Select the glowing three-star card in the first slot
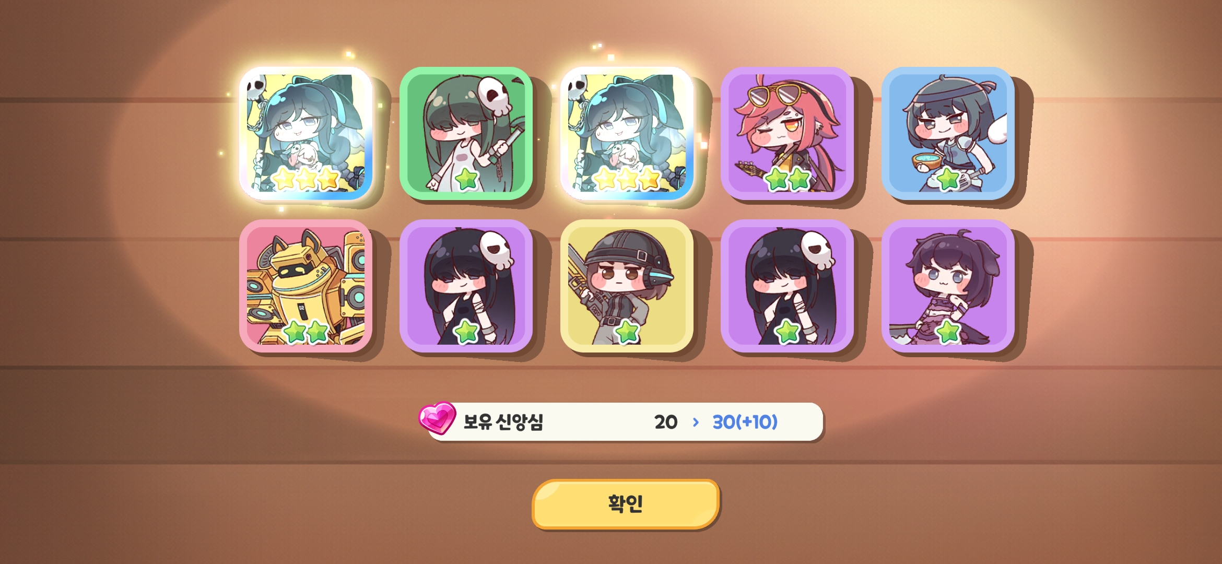The image size is (1222, 564). (306, 133)
